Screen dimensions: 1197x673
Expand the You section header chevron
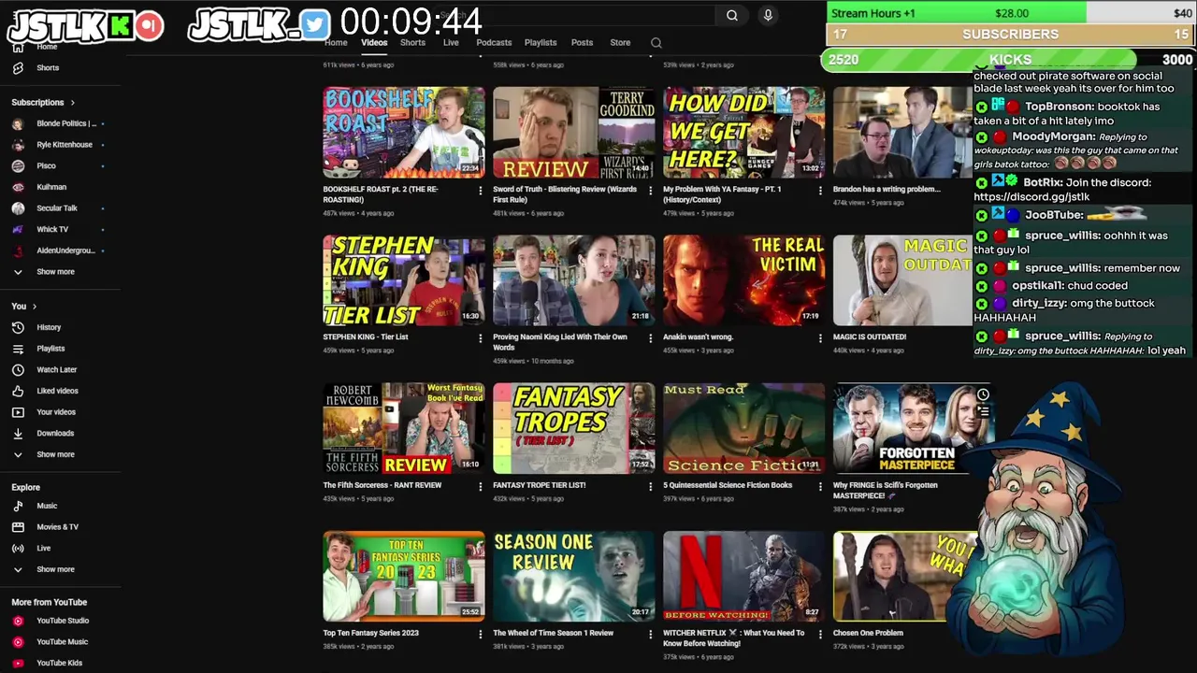[35, 307]
